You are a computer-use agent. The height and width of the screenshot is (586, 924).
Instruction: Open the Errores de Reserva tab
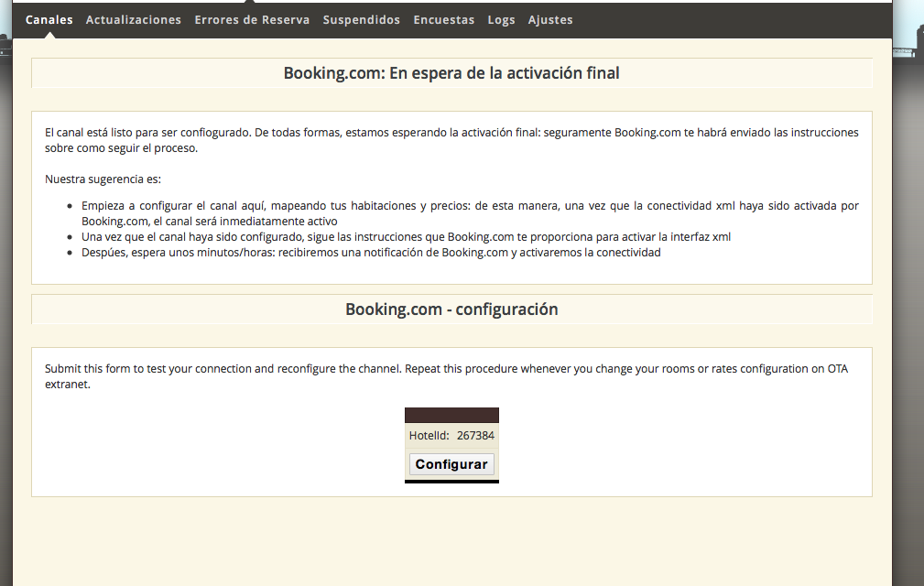[x=252, y=19]
